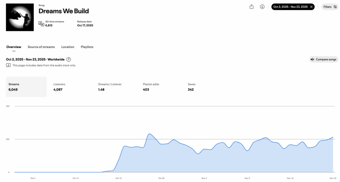The width and height of the screenshot is (340, 182).
Task: Select the Streams metric card
Action: (x=26, y=87)
